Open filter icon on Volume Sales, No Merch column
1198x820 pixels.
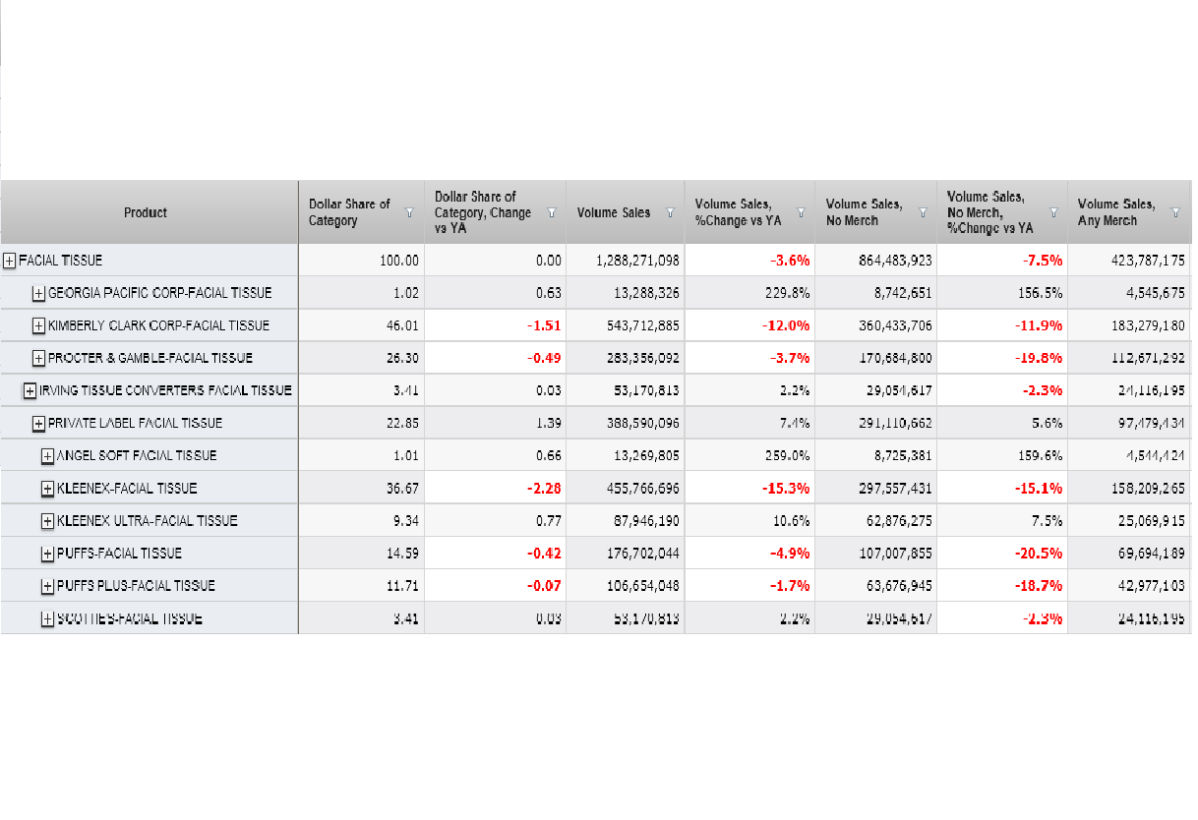[923, 212]
